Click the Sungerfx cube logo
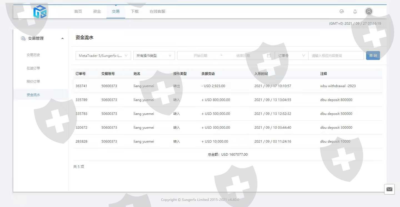Screen dimensions: 400x207 pyautogui.click(x=40, y=12)
